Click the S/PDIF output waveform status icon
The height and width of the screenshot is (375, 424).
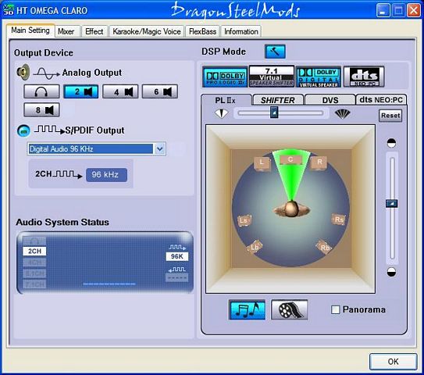tap(177, 247)
